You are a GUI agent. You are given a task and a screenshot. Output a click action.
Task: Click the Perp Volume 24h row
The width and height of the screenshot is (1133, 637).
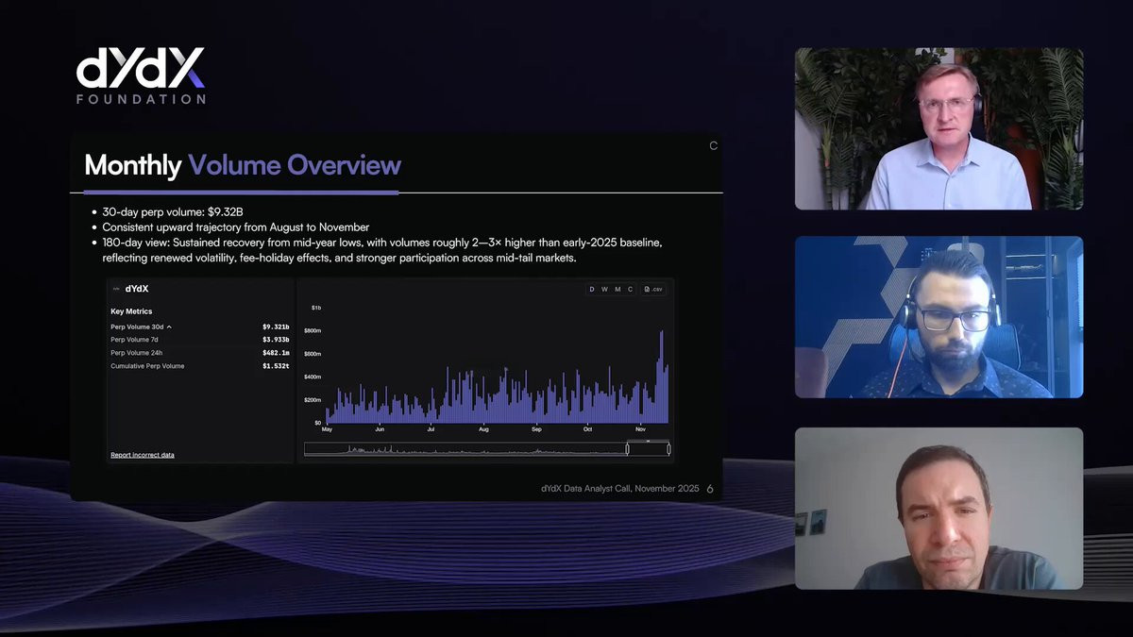200,352
